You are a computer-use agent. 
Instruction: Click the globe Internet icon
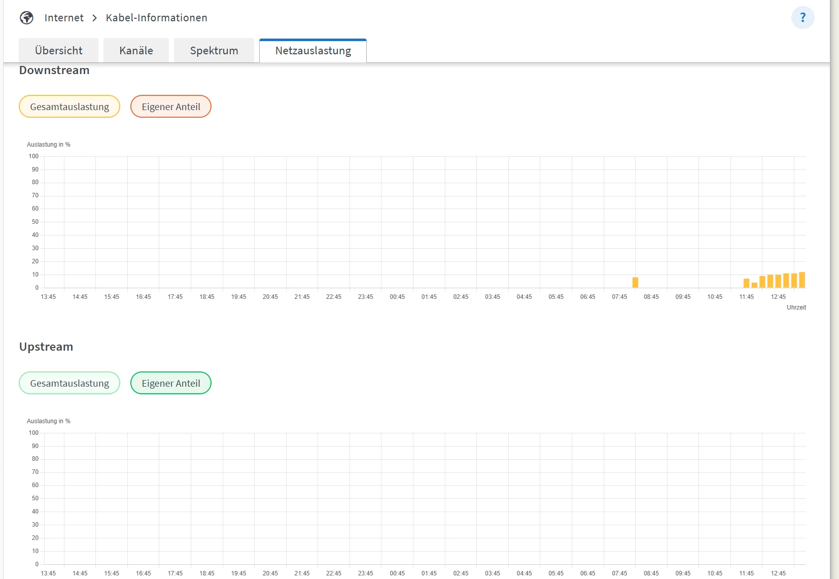pyautogui.click(x=26, y=18)
